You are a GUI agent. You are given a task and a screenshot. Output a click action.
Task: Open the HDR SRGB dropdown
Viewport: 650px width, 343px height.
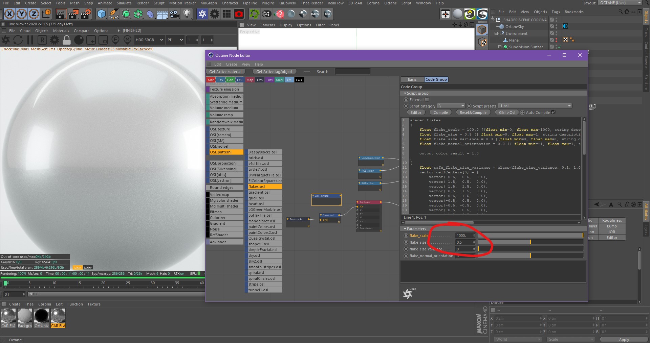149,40
